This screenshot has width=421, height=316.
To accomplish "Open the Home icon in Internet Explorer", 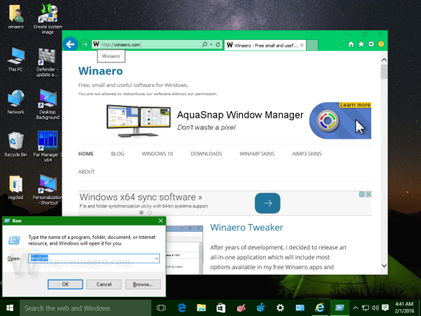I will tap(351, 44).
